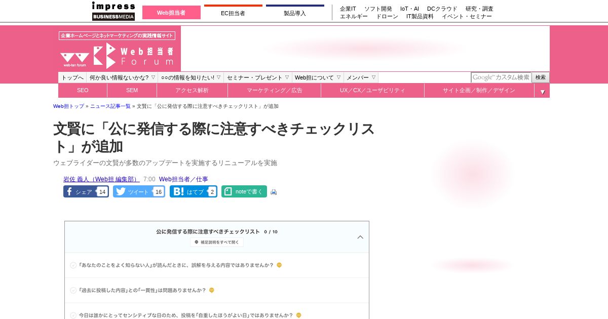Open hint icon beside '一貫性' question
Screen dimensions: 608x319
tap(212, 291)
